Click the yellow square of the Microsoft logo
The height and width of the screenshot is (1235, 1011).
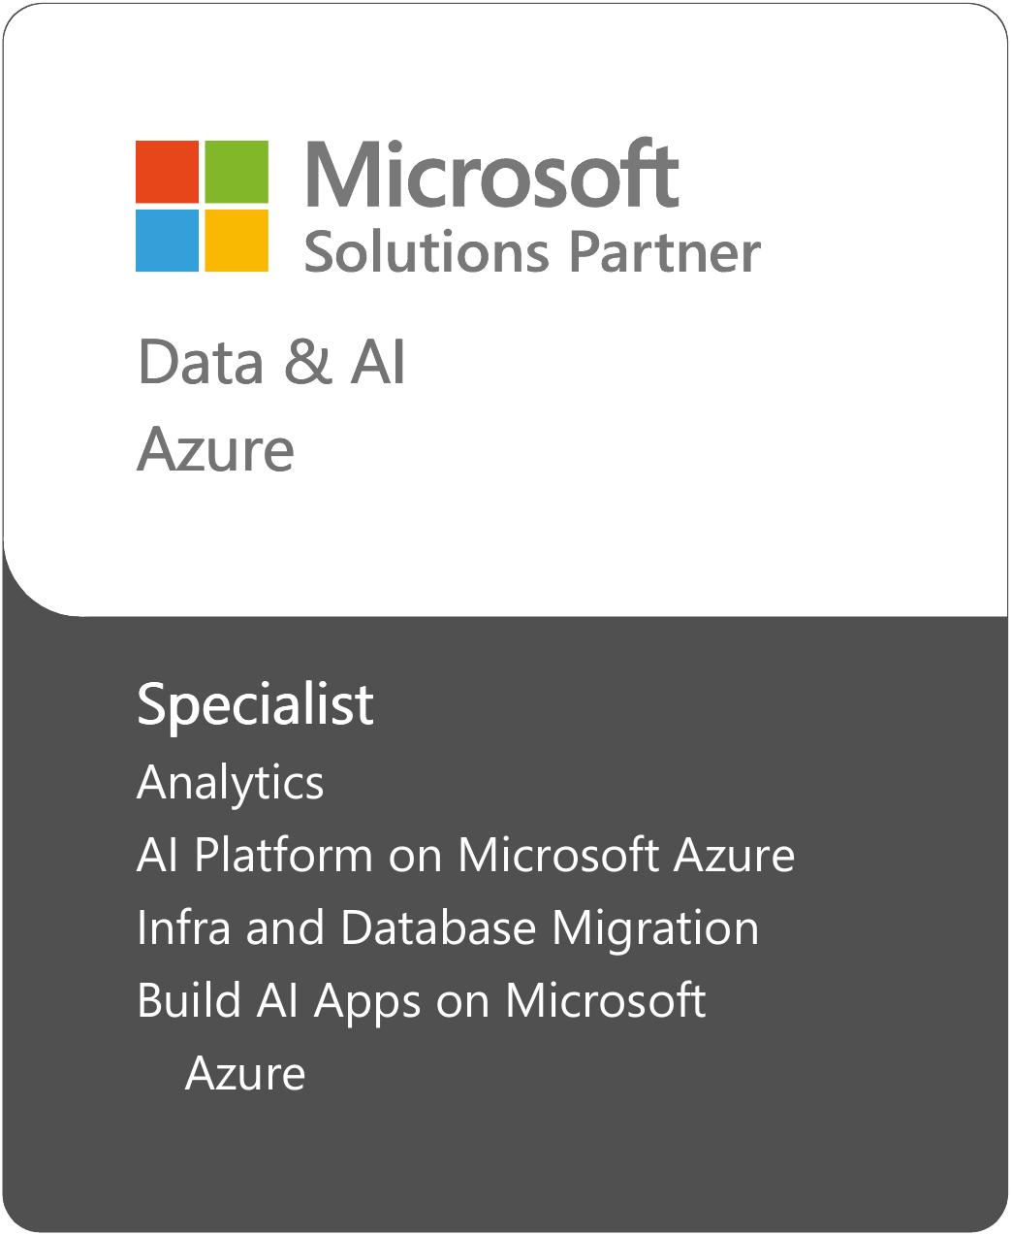pyautogui.click(x=237, y=241)
